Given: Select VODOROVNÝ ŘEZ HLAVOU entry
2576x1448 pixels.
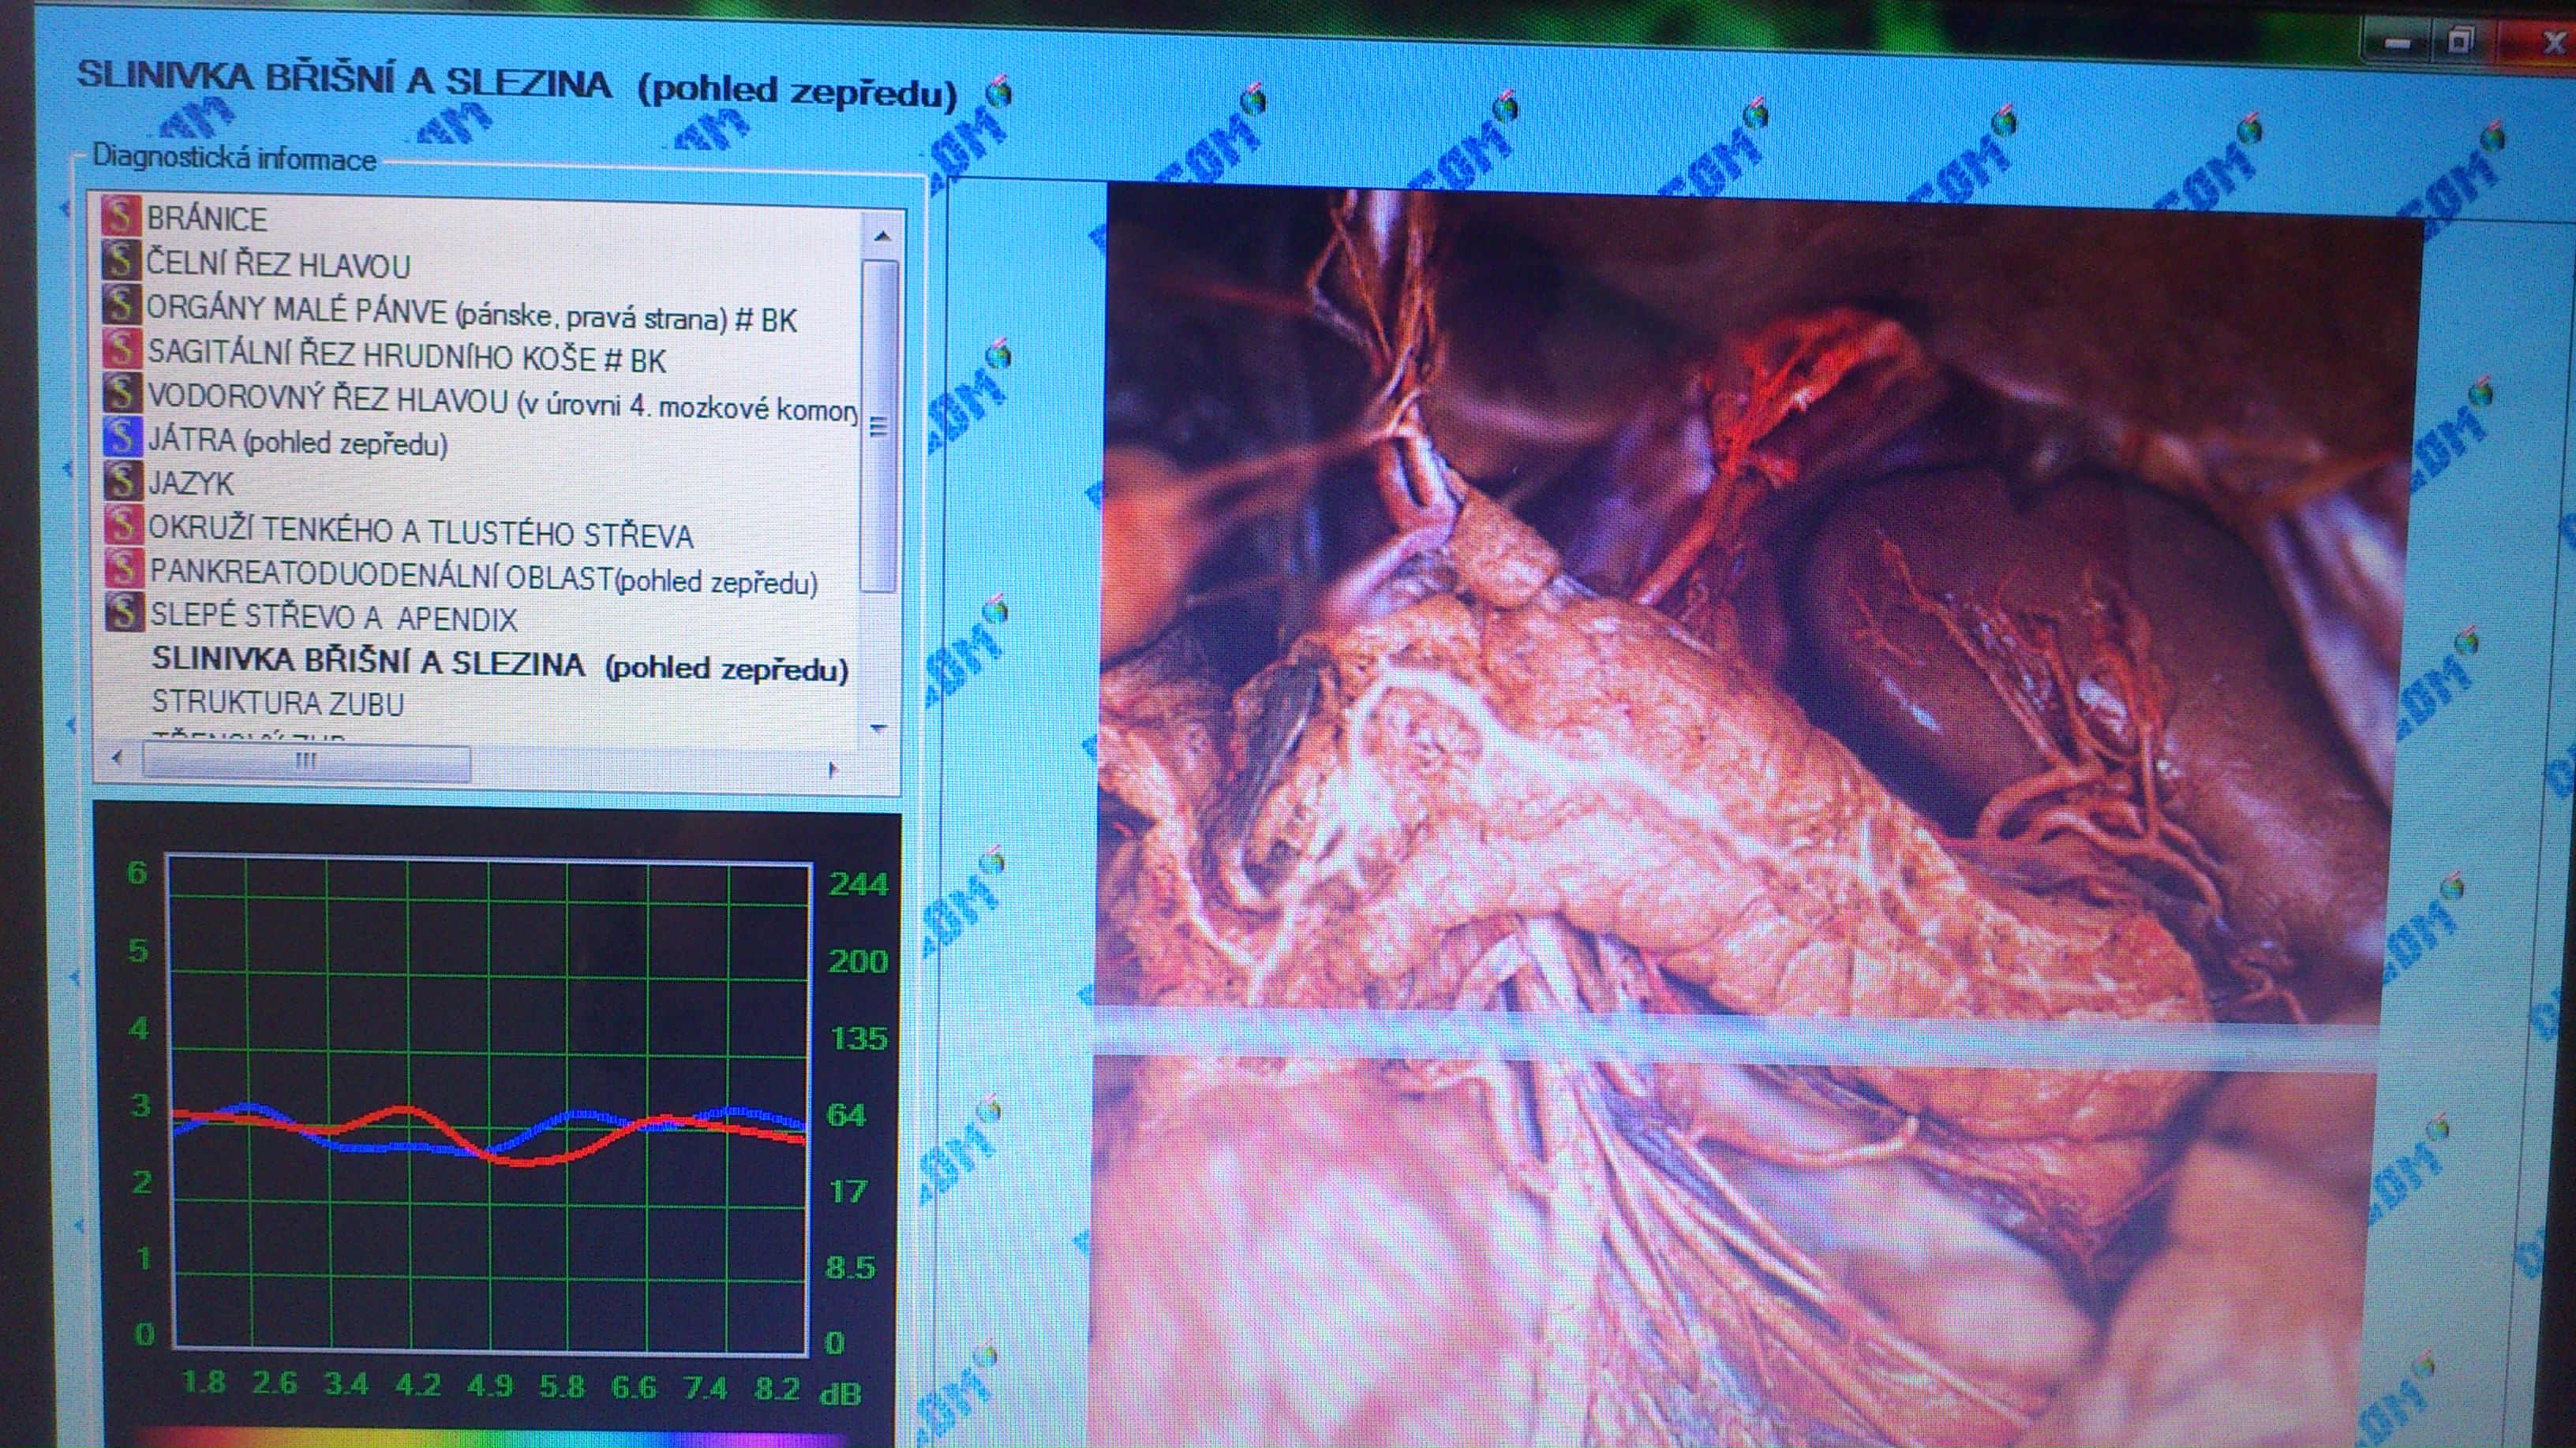Looking at the screenshot, I should (x=503, y=401).
